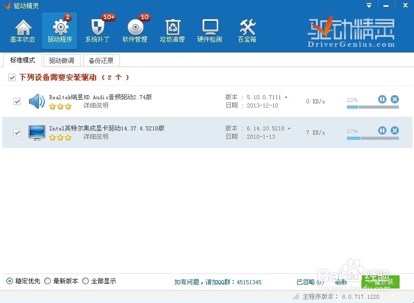Select the 稳定优先 radio option
The height and width of the screenshot is (303, 414).
click(x=9, y=281)
